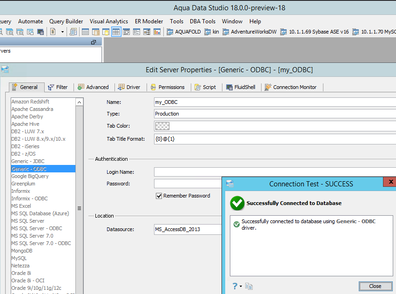Image resolution: width=396 pixels, height=294 pixels.
Task: Click the Password input field
Action: [188, 184]
